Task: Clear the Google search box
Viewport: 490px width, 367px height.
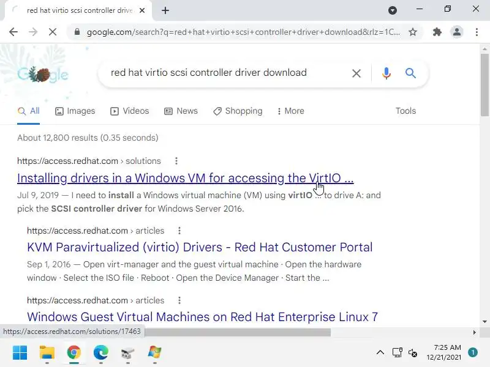Action: [x=356, y=73]
